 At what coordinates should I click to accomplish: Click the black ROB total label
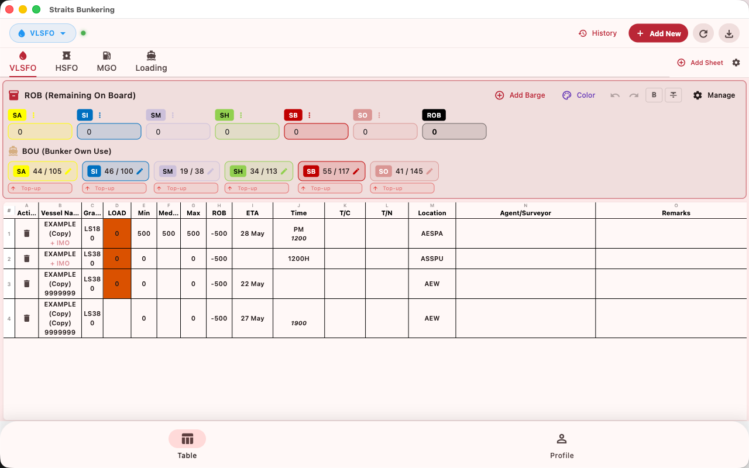tap(434, 115)
